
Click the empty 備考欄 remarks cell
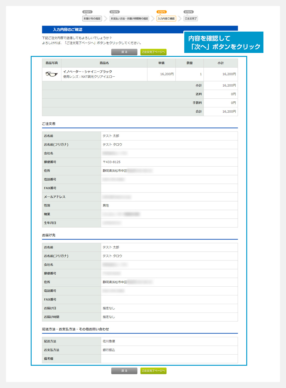point(169,359)
